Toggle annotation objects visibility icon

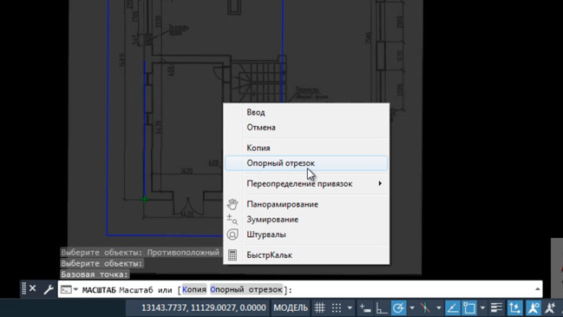(534, 307)
